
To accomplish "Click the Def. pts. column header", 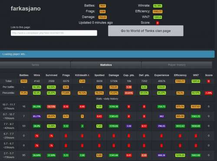I will click(x=144, y=75).
